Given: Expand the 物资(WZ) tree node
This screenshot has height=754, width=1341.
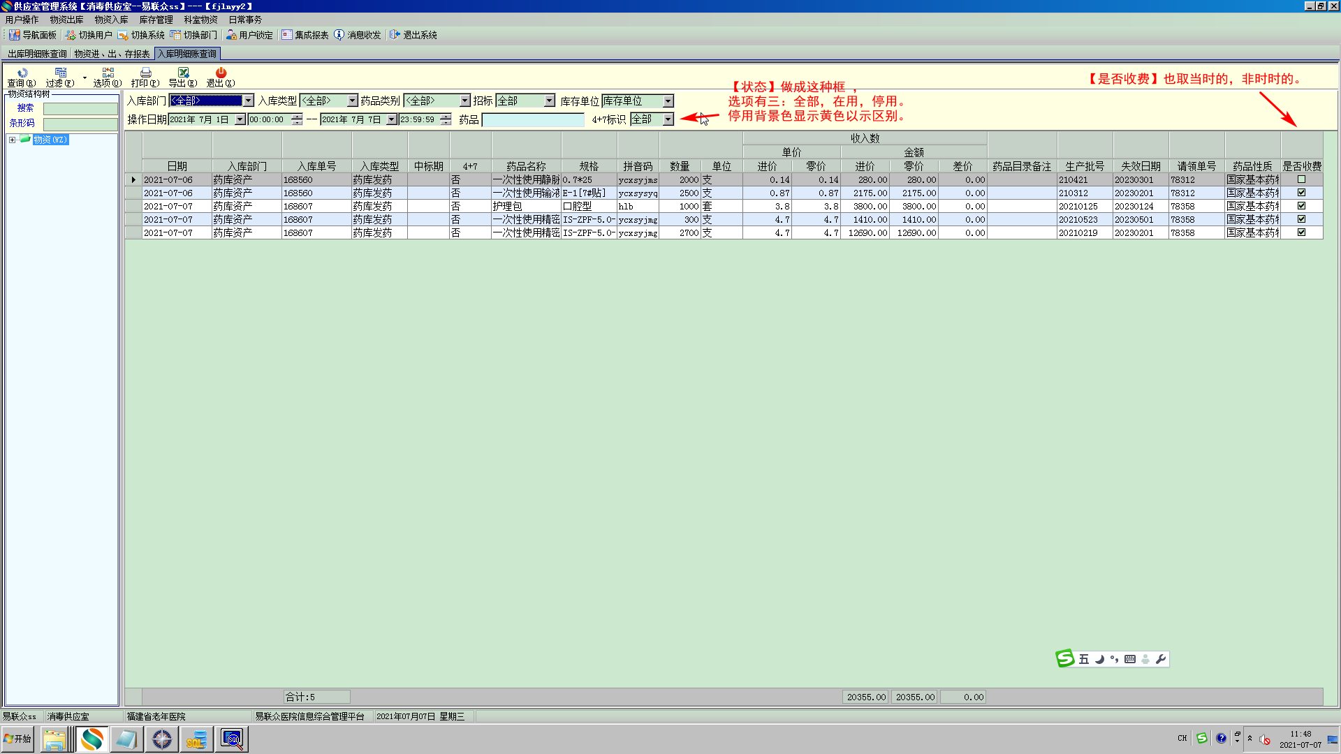Looking at the screenshot, I should coord(12,140).
